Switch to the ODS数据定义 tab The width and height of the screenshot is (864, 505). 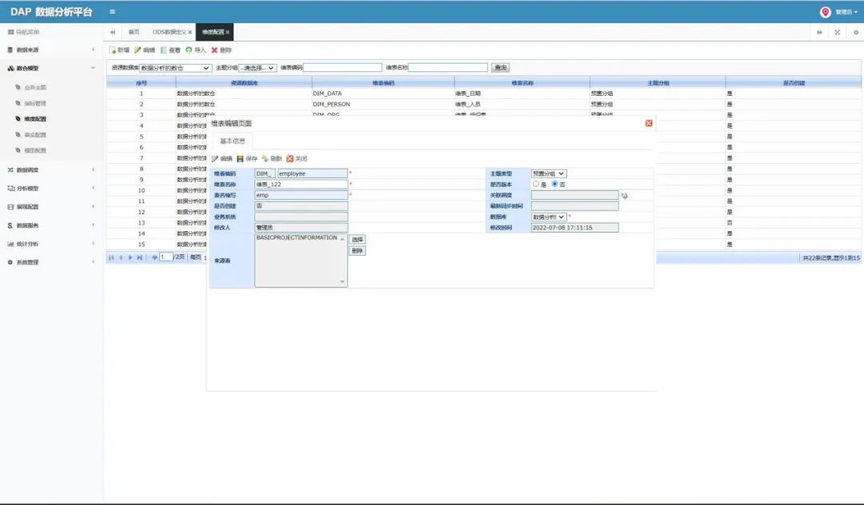[x=169, y=32]
